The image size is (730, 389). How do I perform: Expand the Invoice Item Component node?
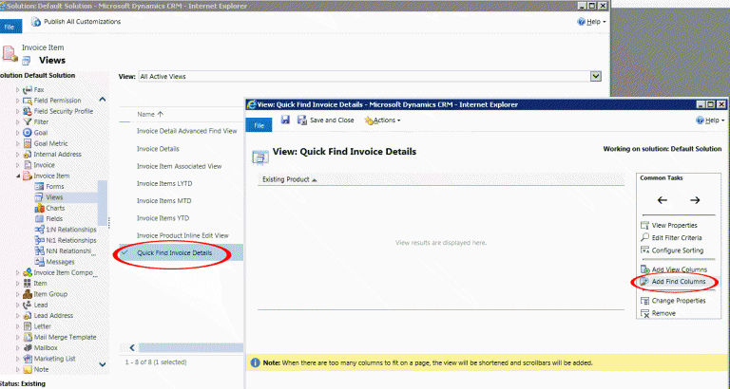18,273
